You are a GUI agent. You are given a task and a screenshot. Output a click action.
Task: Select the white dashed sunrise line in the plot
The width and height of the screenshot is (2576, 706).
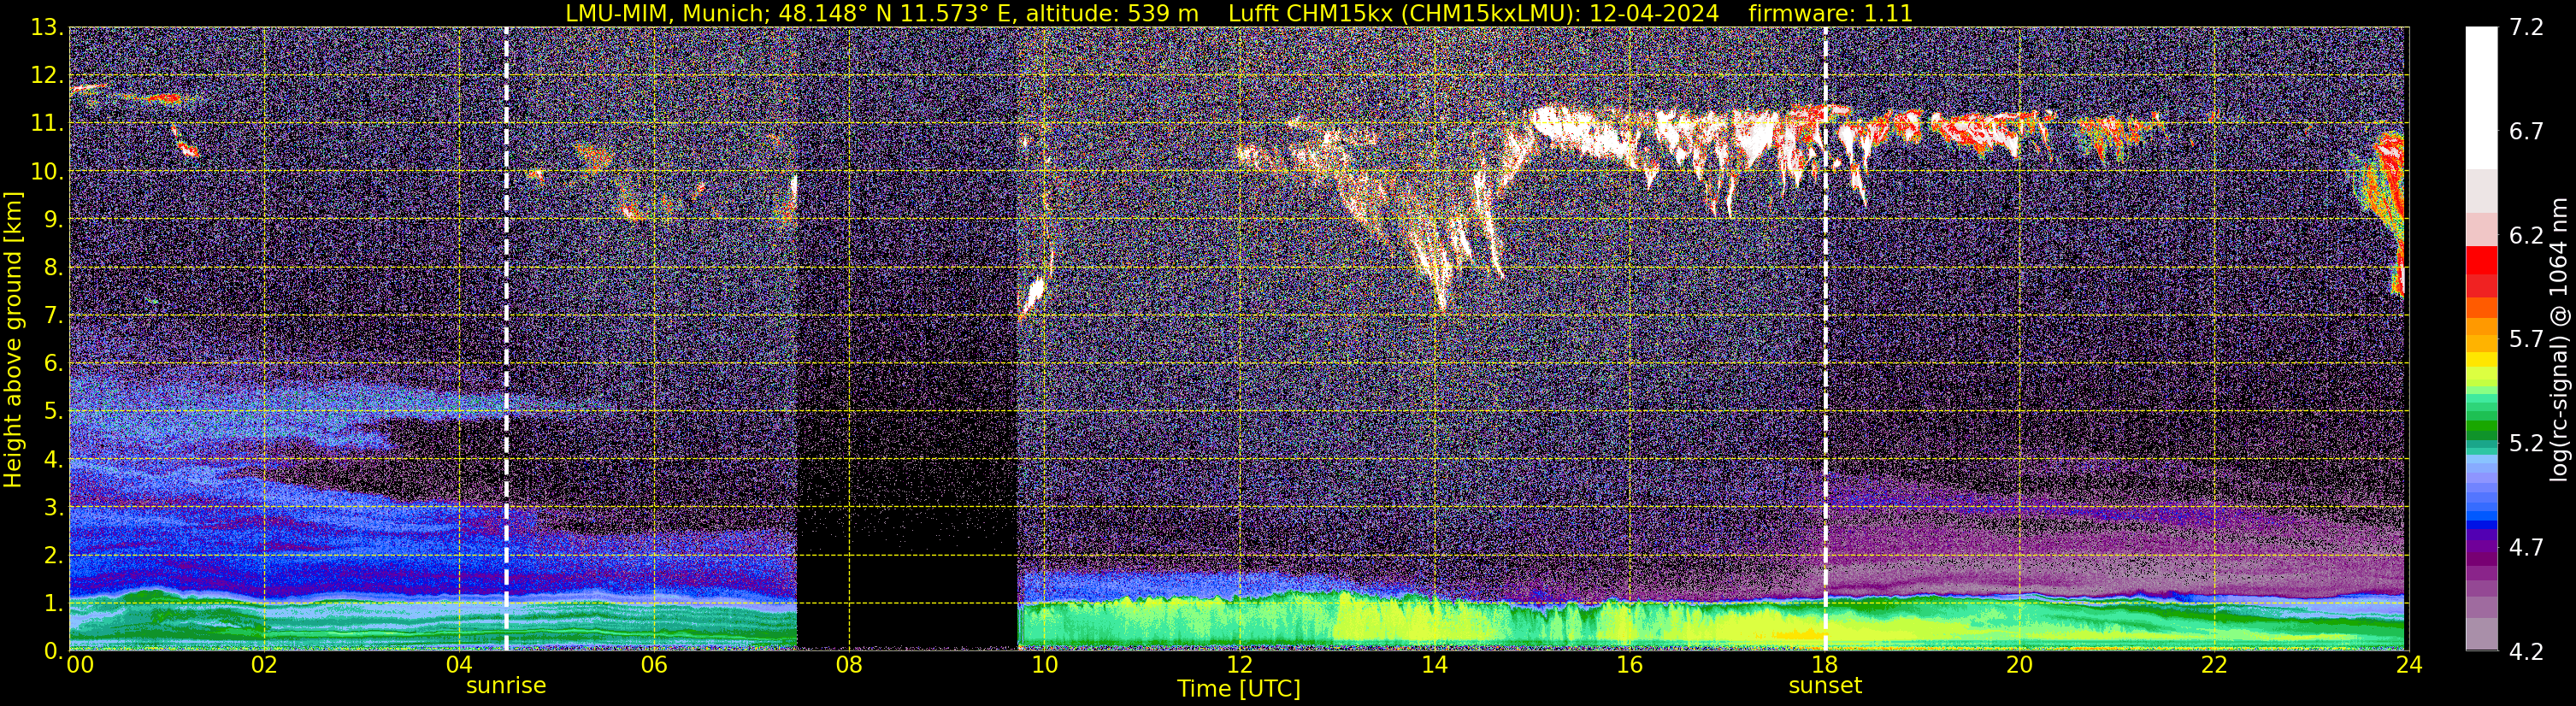pos(506,339)
